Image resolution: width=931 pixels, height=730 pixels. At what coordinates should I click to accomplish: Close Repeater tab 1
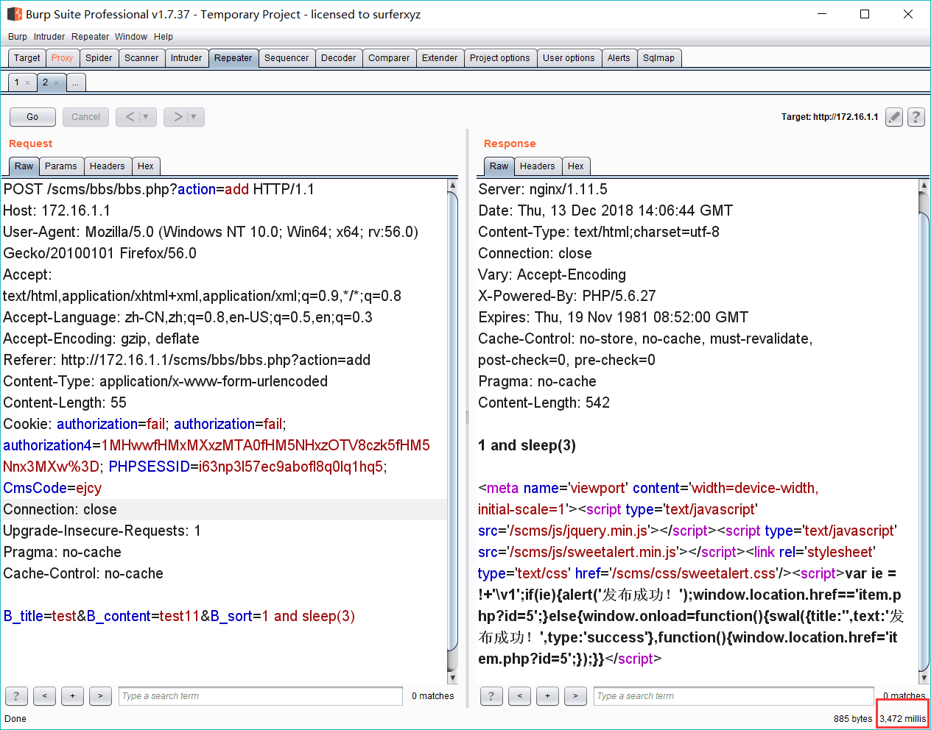(28, 83)
